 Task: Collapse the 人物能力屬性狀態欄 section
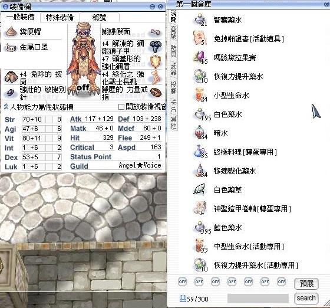coord(6,107)
